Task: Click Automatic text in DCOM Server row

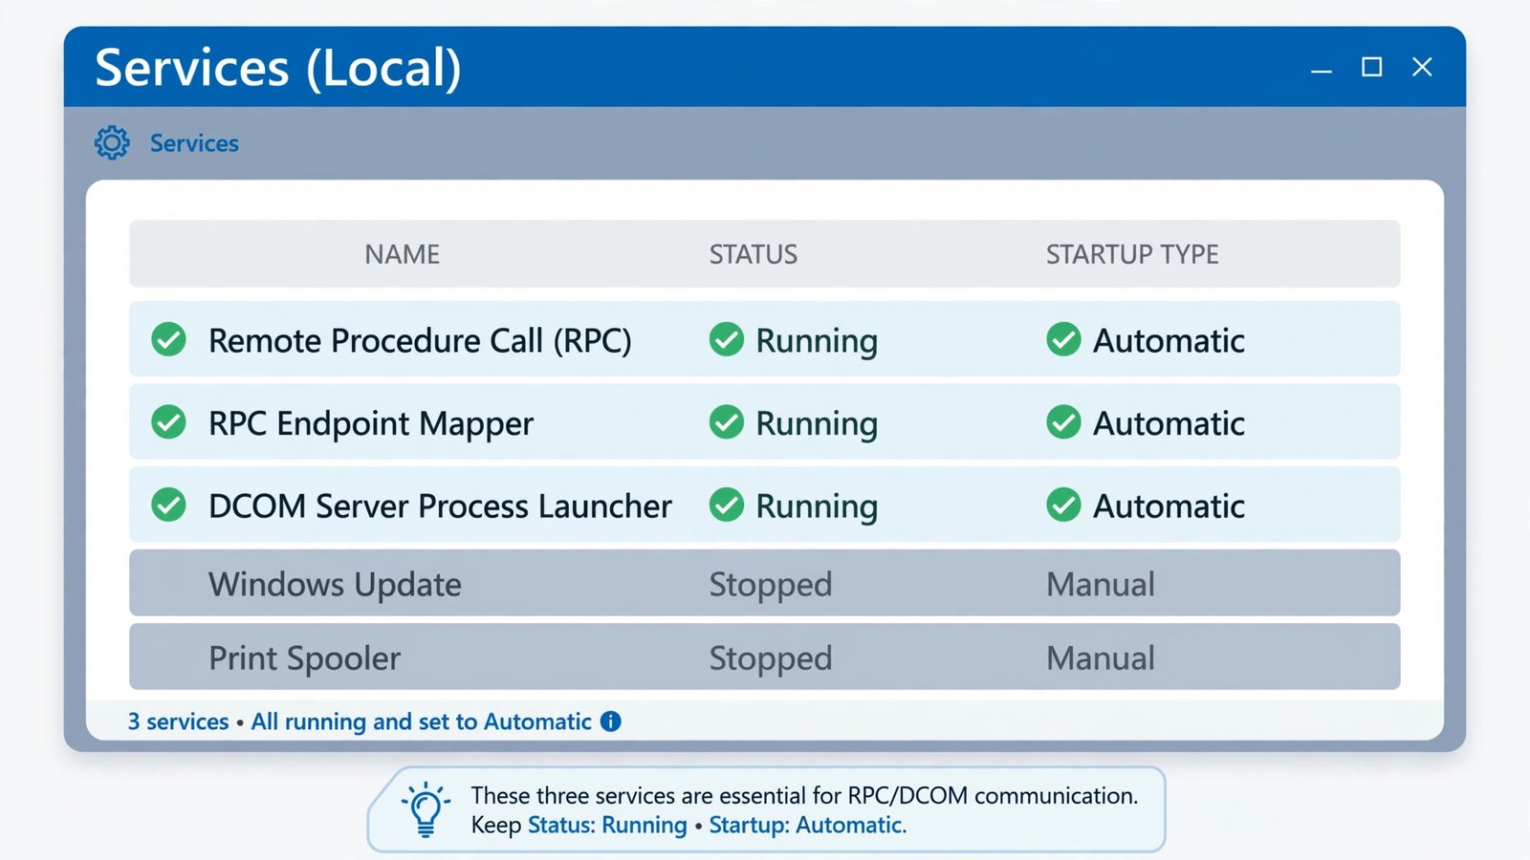Action: pyautogui.click(x=1169, y=505)
